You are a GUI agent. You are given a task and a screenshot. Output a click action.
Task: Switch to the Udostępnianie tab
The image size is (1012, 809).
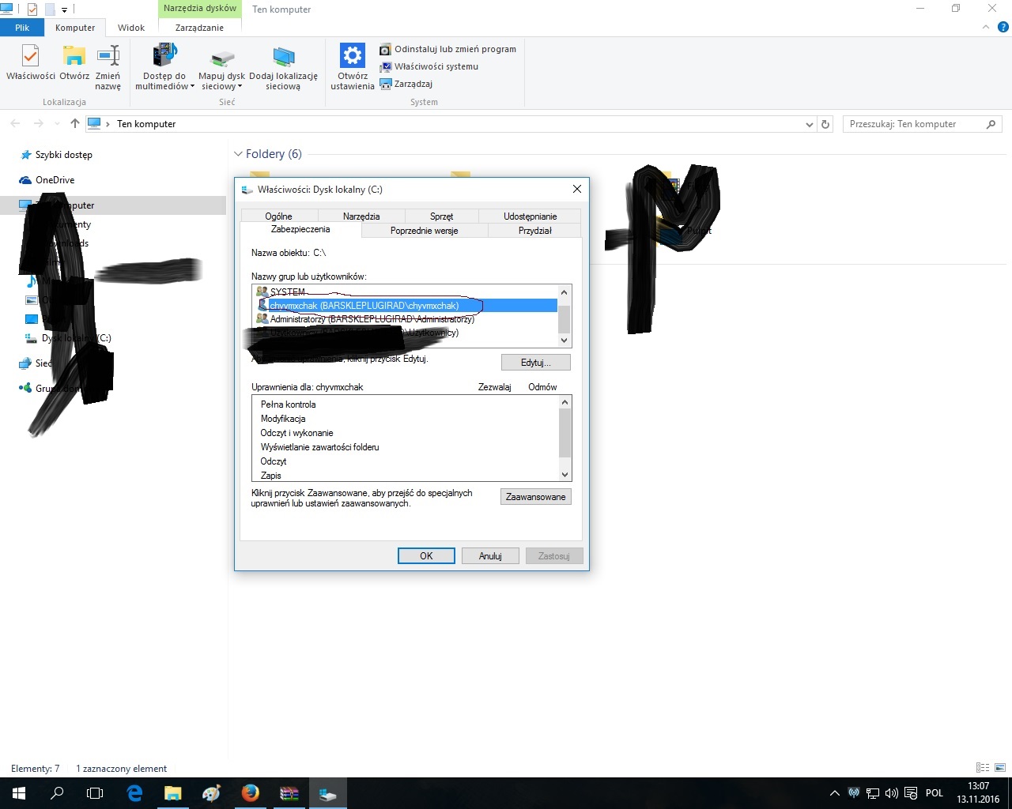(x=530, y=216)
